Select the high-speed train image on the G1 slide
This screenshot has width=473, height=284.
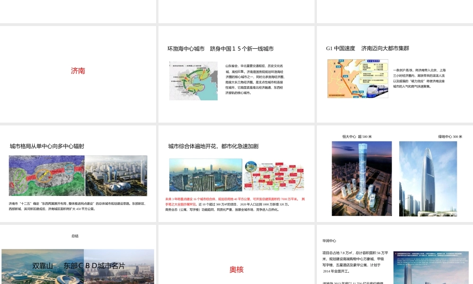point(358,80)
